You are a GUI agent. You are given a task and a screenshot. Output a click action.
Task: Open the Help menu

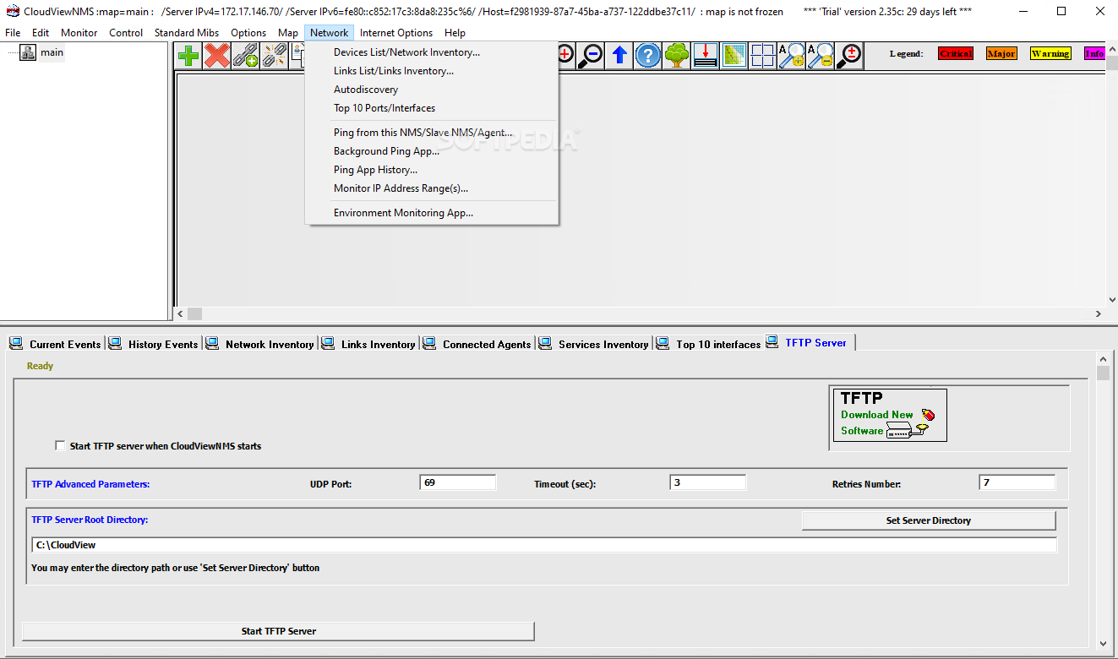point(455,33)
